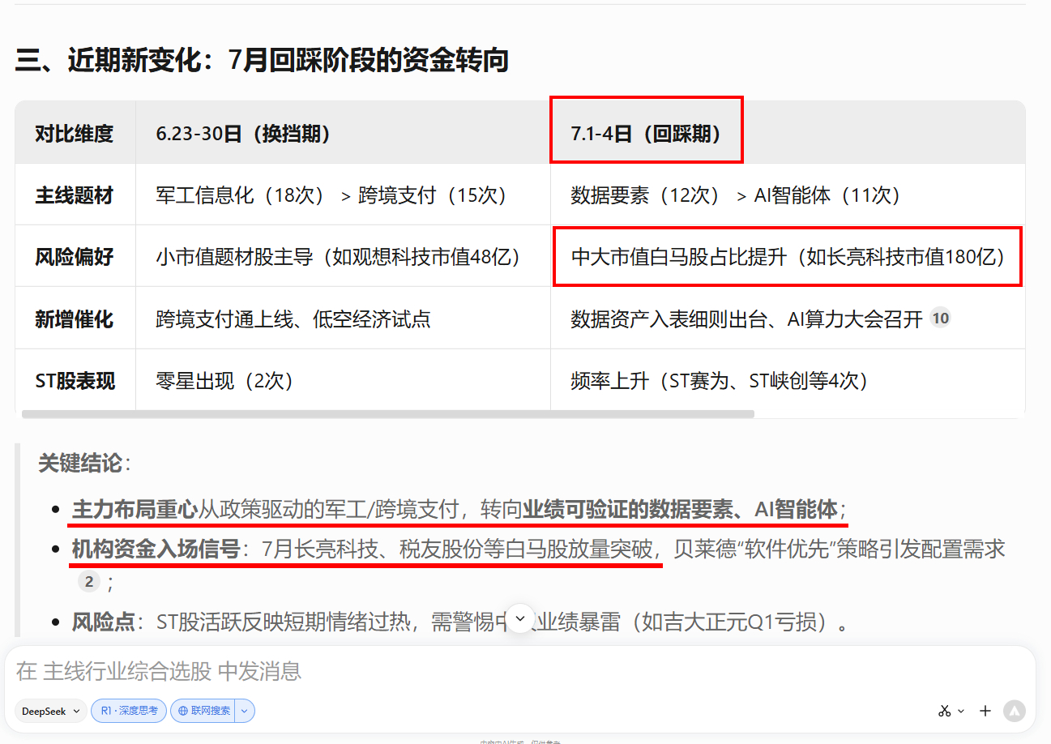This screenshot has width=1051, height=744.
Task: Open the DeepSeek model dropdown
Action: point(52,711)
